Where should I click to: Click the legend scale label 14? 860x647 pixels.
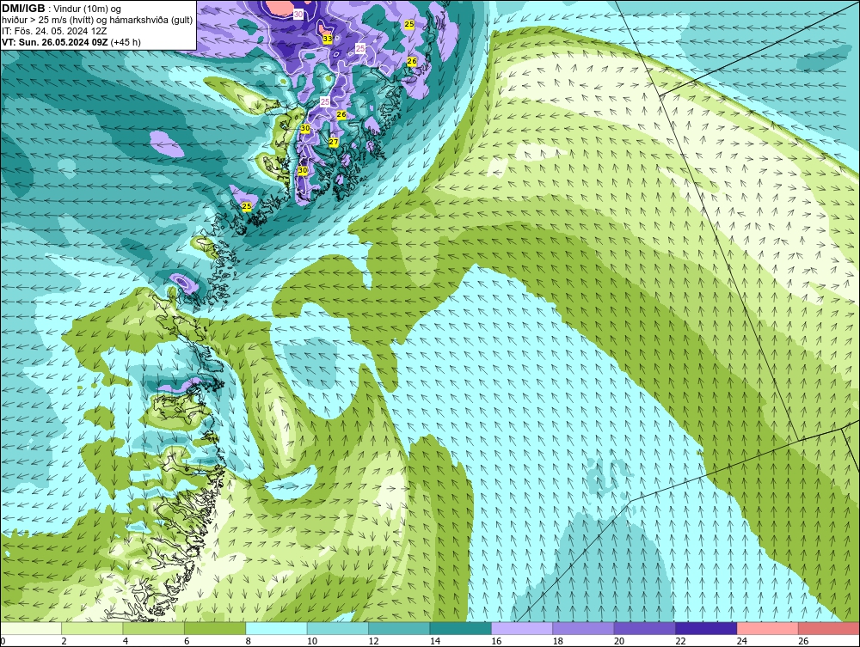[435, 641]
